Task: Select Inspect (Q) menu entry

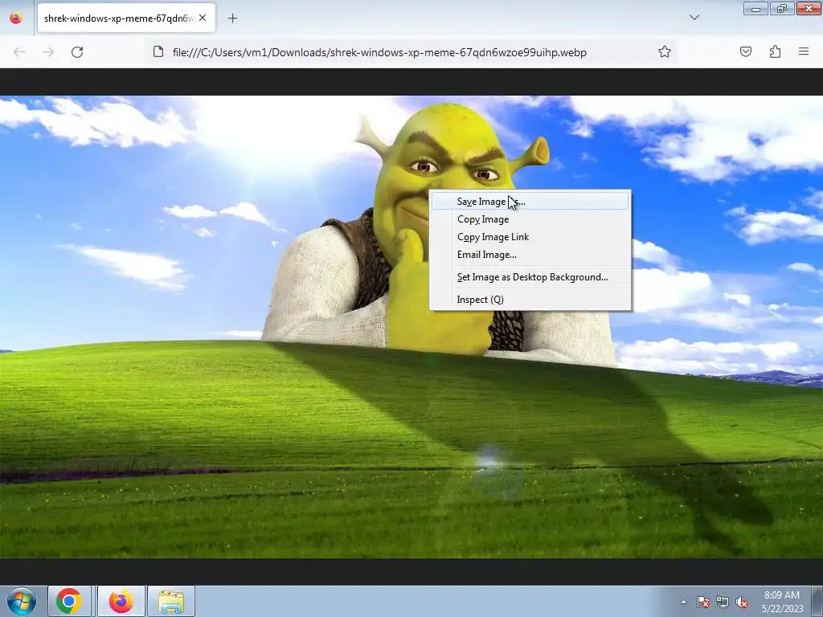Action: tap(530, 300)
